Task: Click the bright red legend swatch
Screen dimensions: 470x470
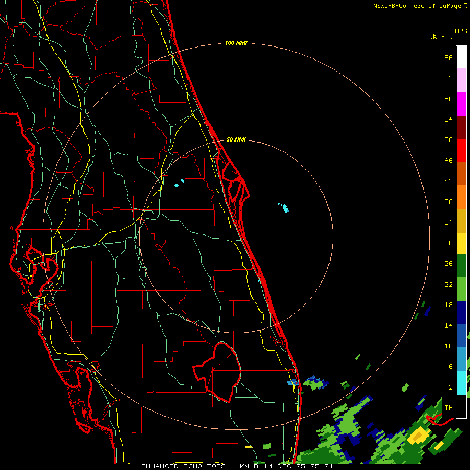Action: [x=461, y=150]
